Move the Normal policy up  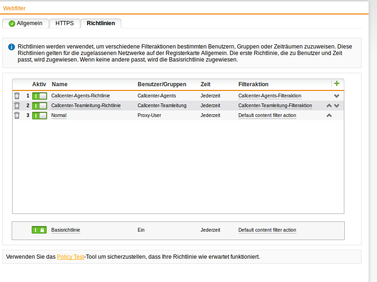click(x=329, y=116)
